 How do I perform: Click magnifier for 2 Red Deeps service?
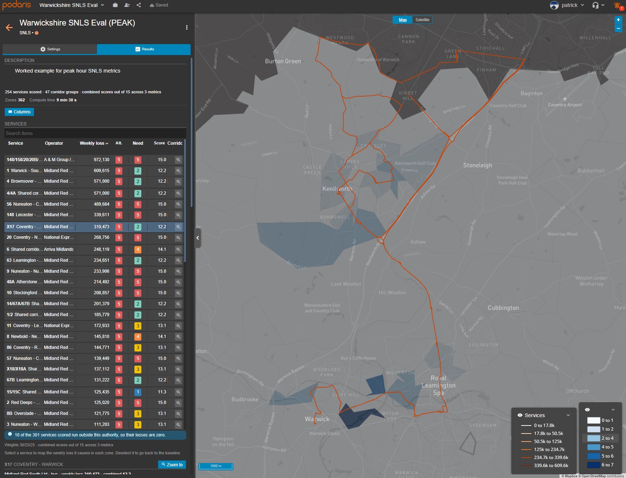tap(178, 403)
